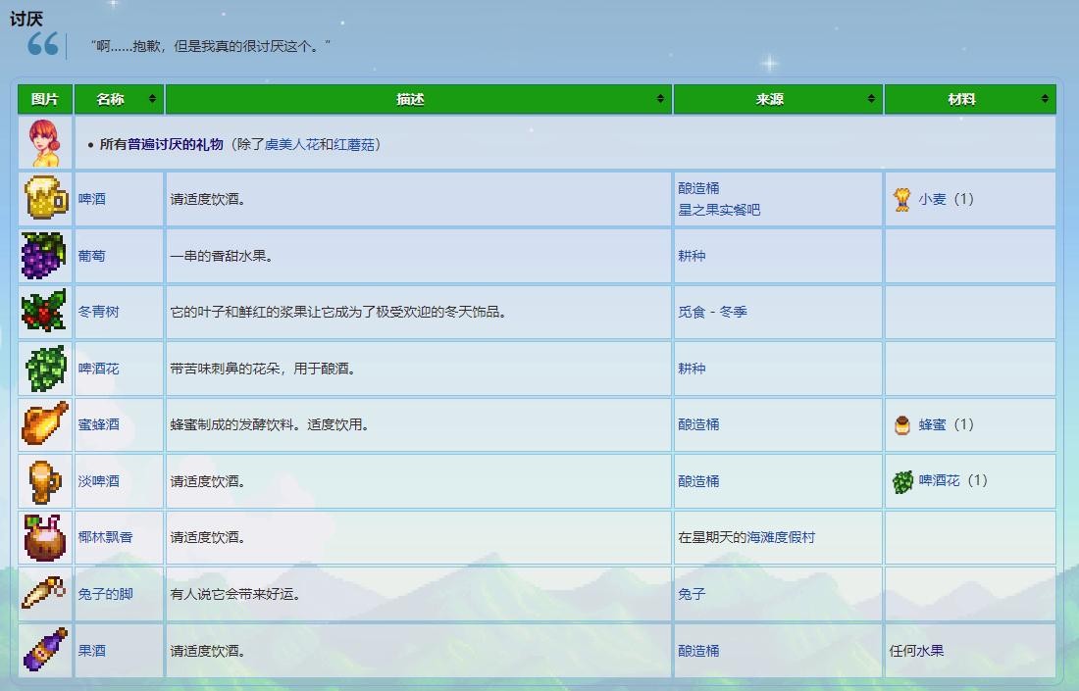The height and width of the screenshot is (691, 1079).
Task: Sort table by 材料 column
Action: click(x=969, y=99)
